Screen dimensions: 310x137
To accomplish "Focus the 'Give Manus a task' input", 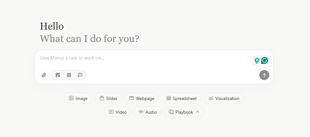I will point(143,58).
